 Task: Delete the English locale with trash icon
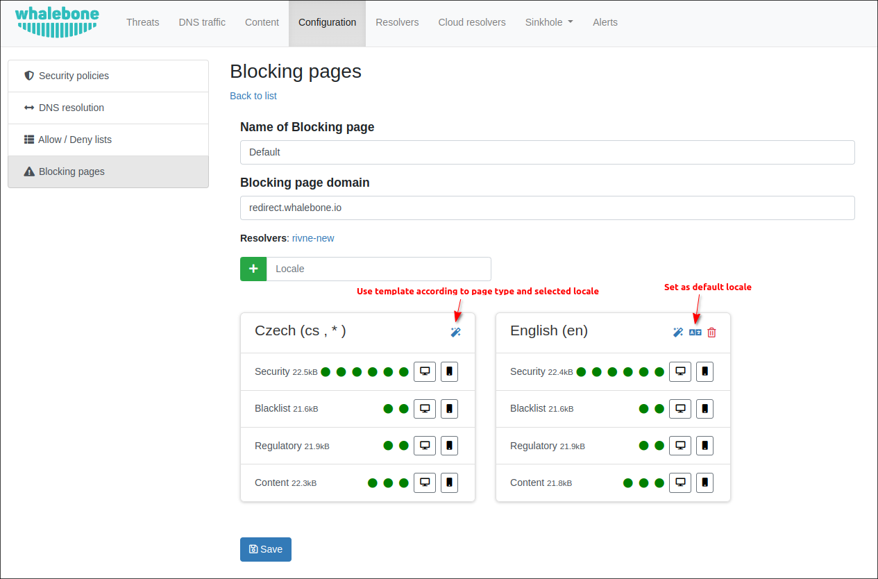[x=711, y=333]
